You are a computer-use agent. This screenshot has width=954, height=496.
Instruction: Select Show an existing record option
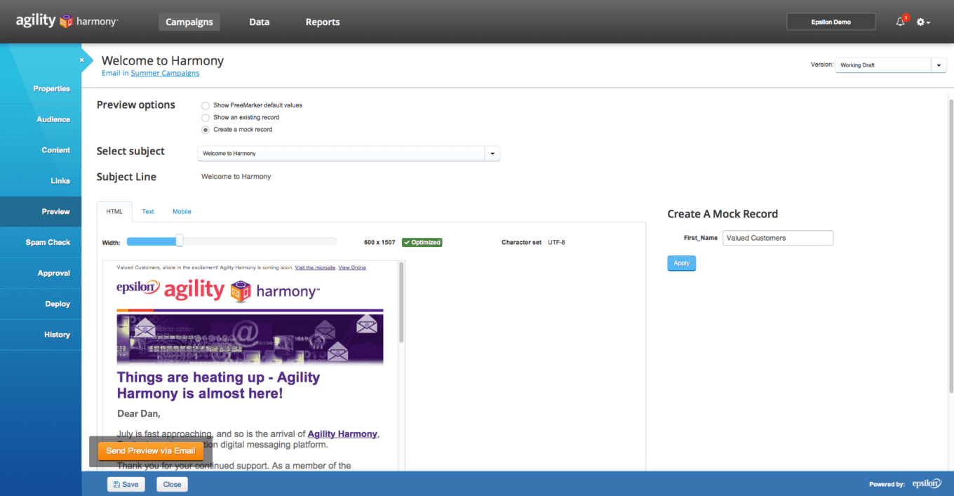[x=206, y=117]
